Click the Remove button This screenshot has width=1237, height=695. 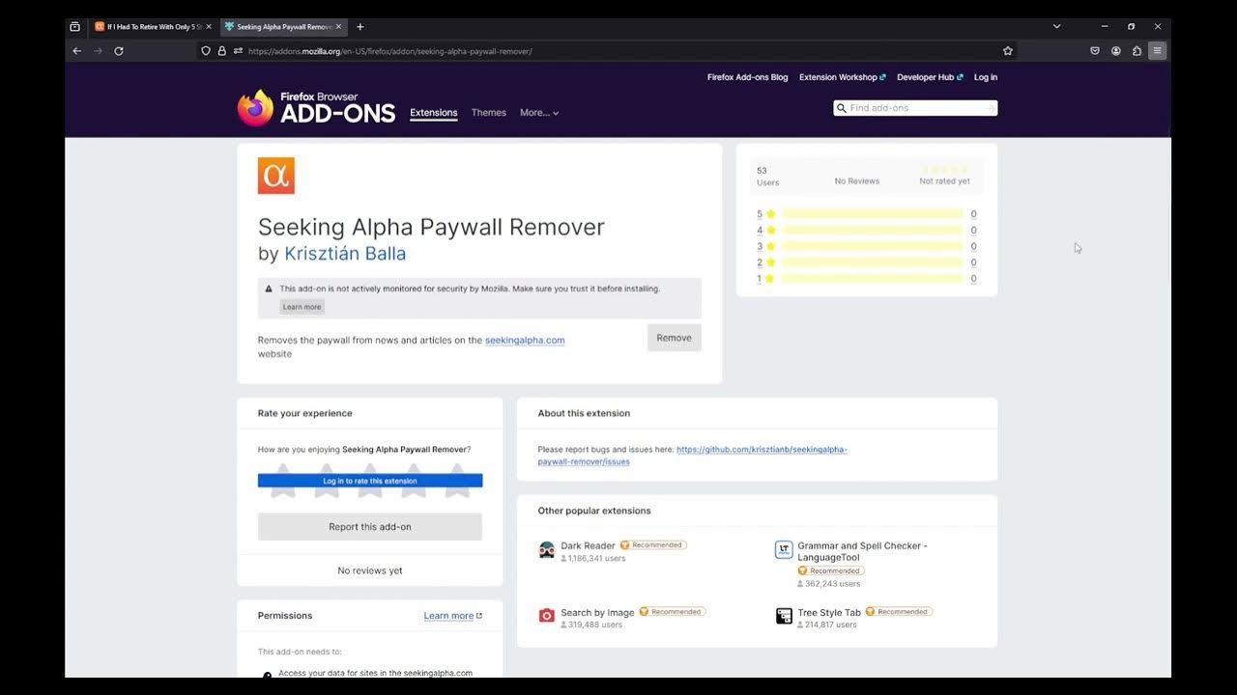(x=675, y=338)
